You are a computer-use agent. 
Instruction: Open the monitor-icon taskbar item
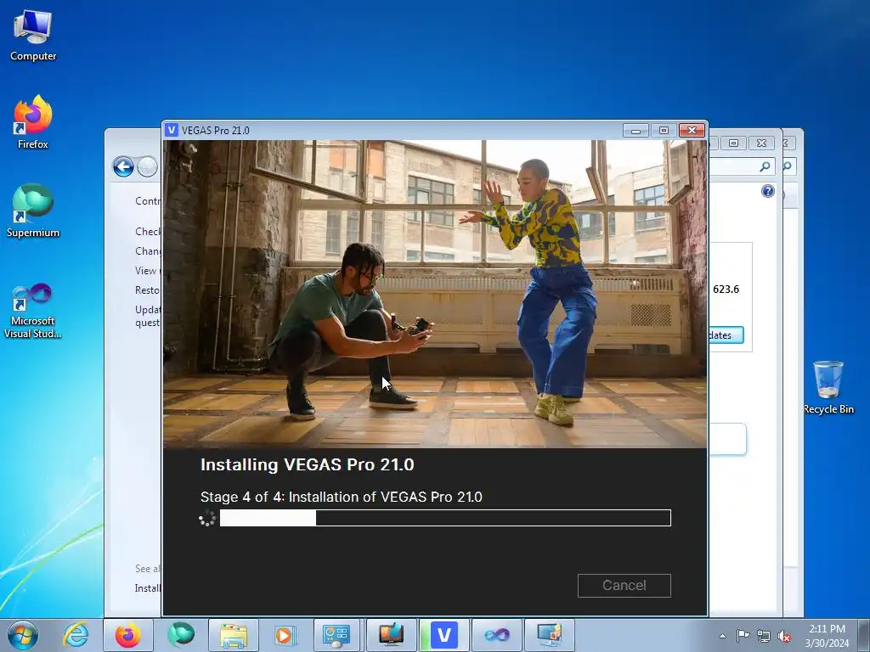[x=391, y=635]
